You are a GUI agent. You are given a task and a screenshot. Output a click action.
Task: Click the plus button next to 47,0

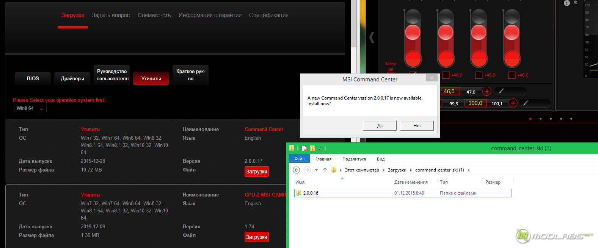click(x=487, y=91)
